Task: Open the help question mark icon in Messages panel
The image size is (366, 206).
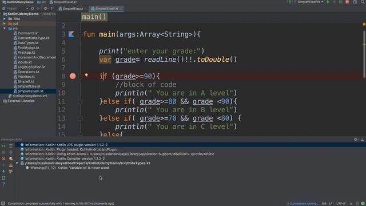Action: [3, 184]
